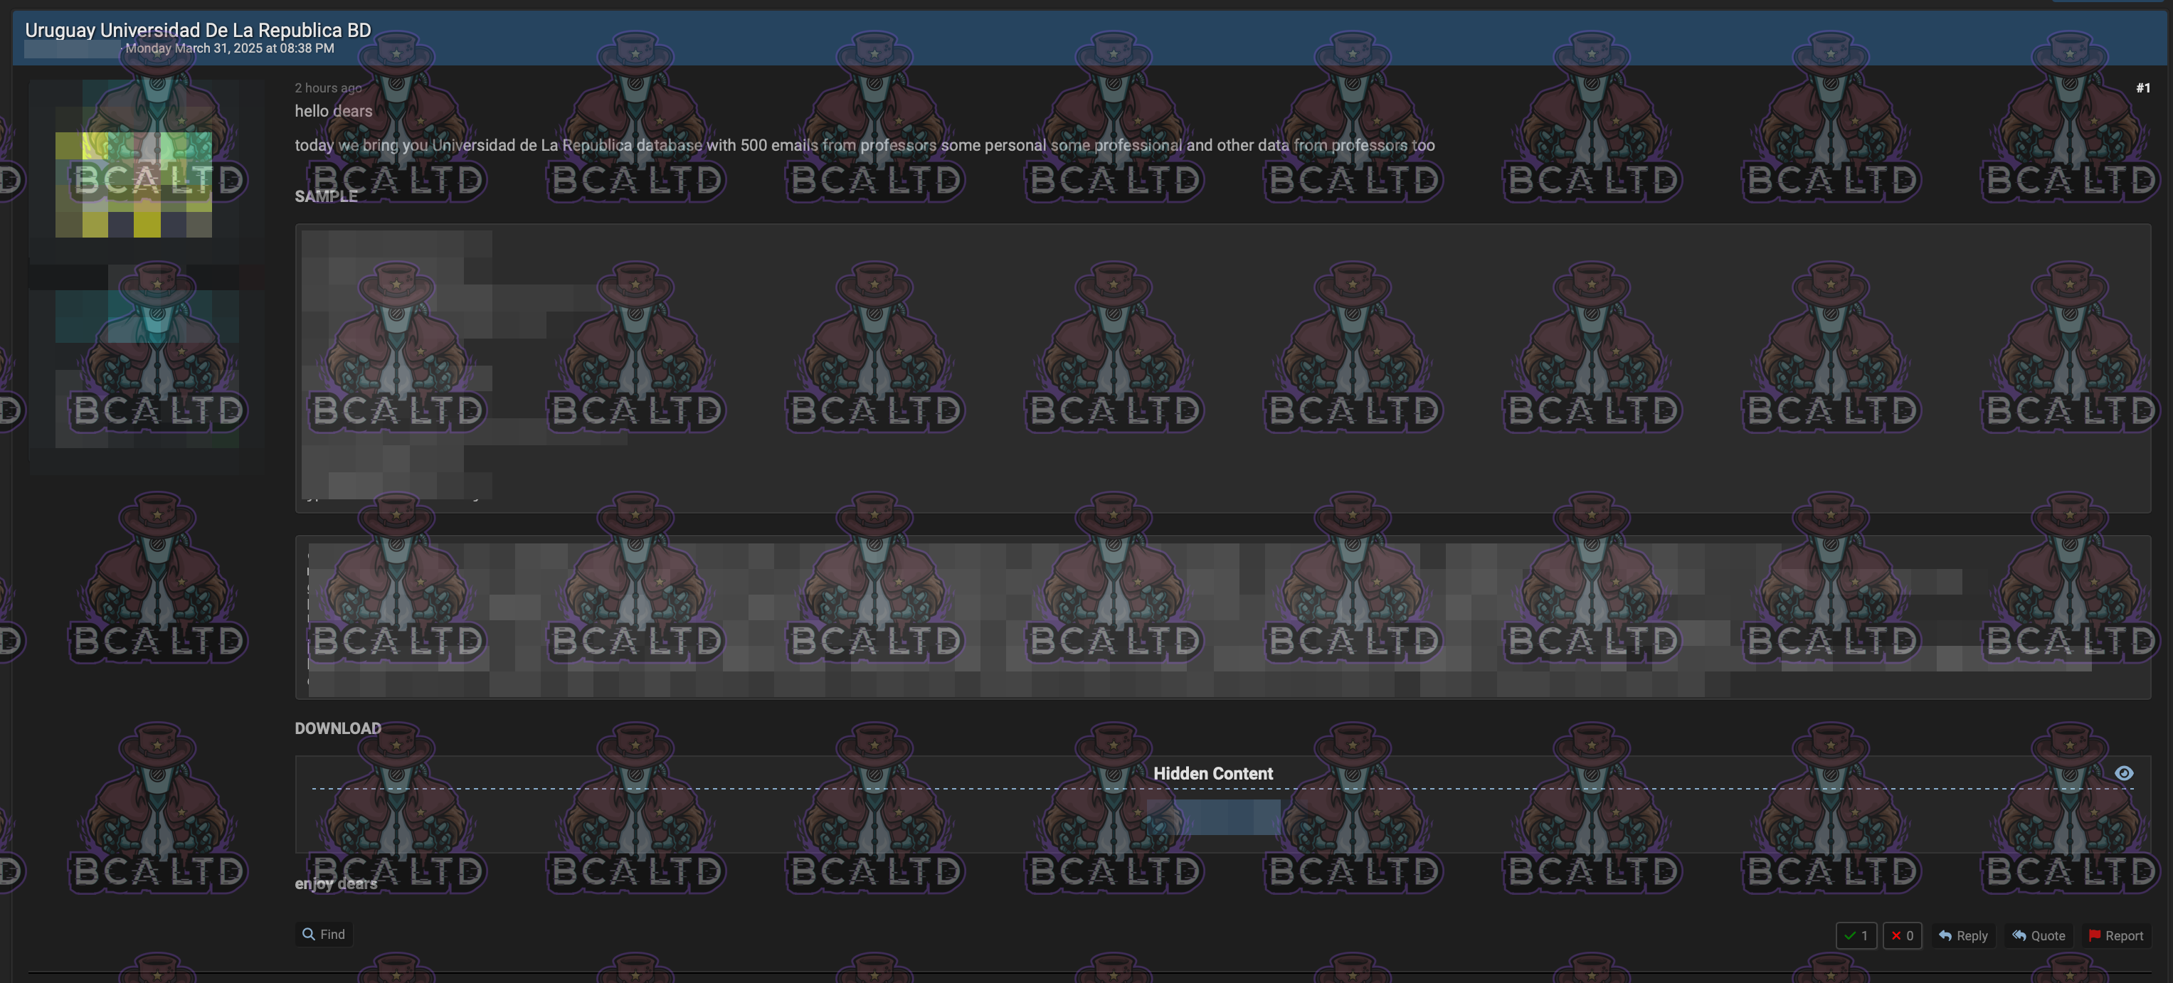The height and width of the screenshot is (983, 2173).
Task: Upvote post with green checkmark
Action: coord(1856,936)
